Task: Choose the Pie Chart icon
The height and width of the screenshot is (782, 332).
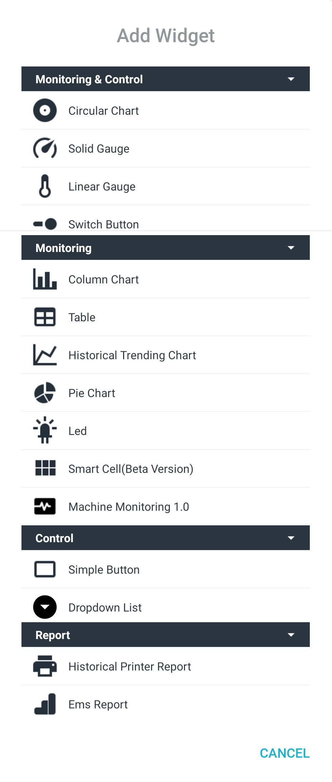Action: coord(45,393)
